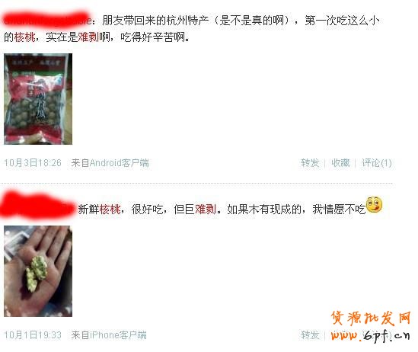Click the 货源批发网 orange watermark logo

[371, 318]
